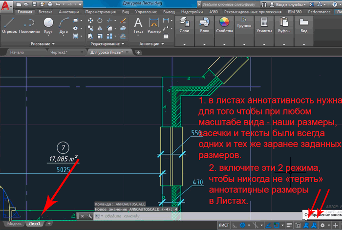Add a new drawing tab
The width and height of the screenshot is (342, 230).
click(138, 52)
